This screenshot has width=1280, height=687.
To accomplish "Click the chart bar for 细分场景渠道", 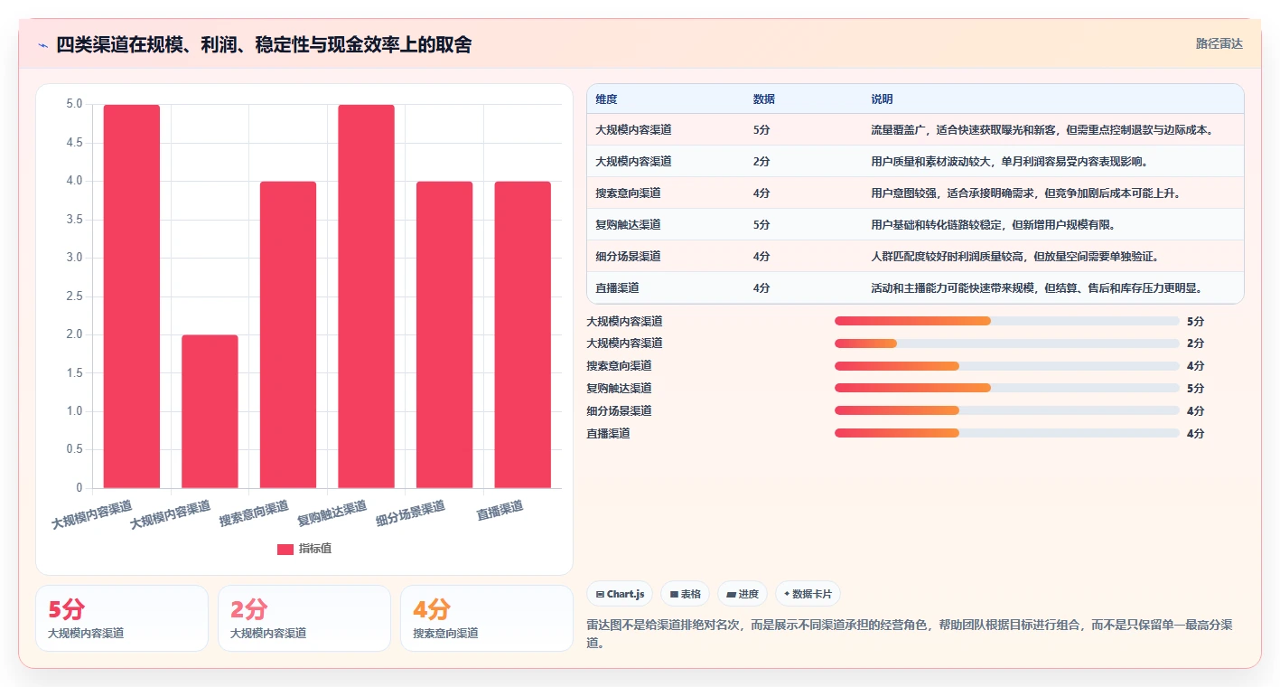I will click(444, 334).
